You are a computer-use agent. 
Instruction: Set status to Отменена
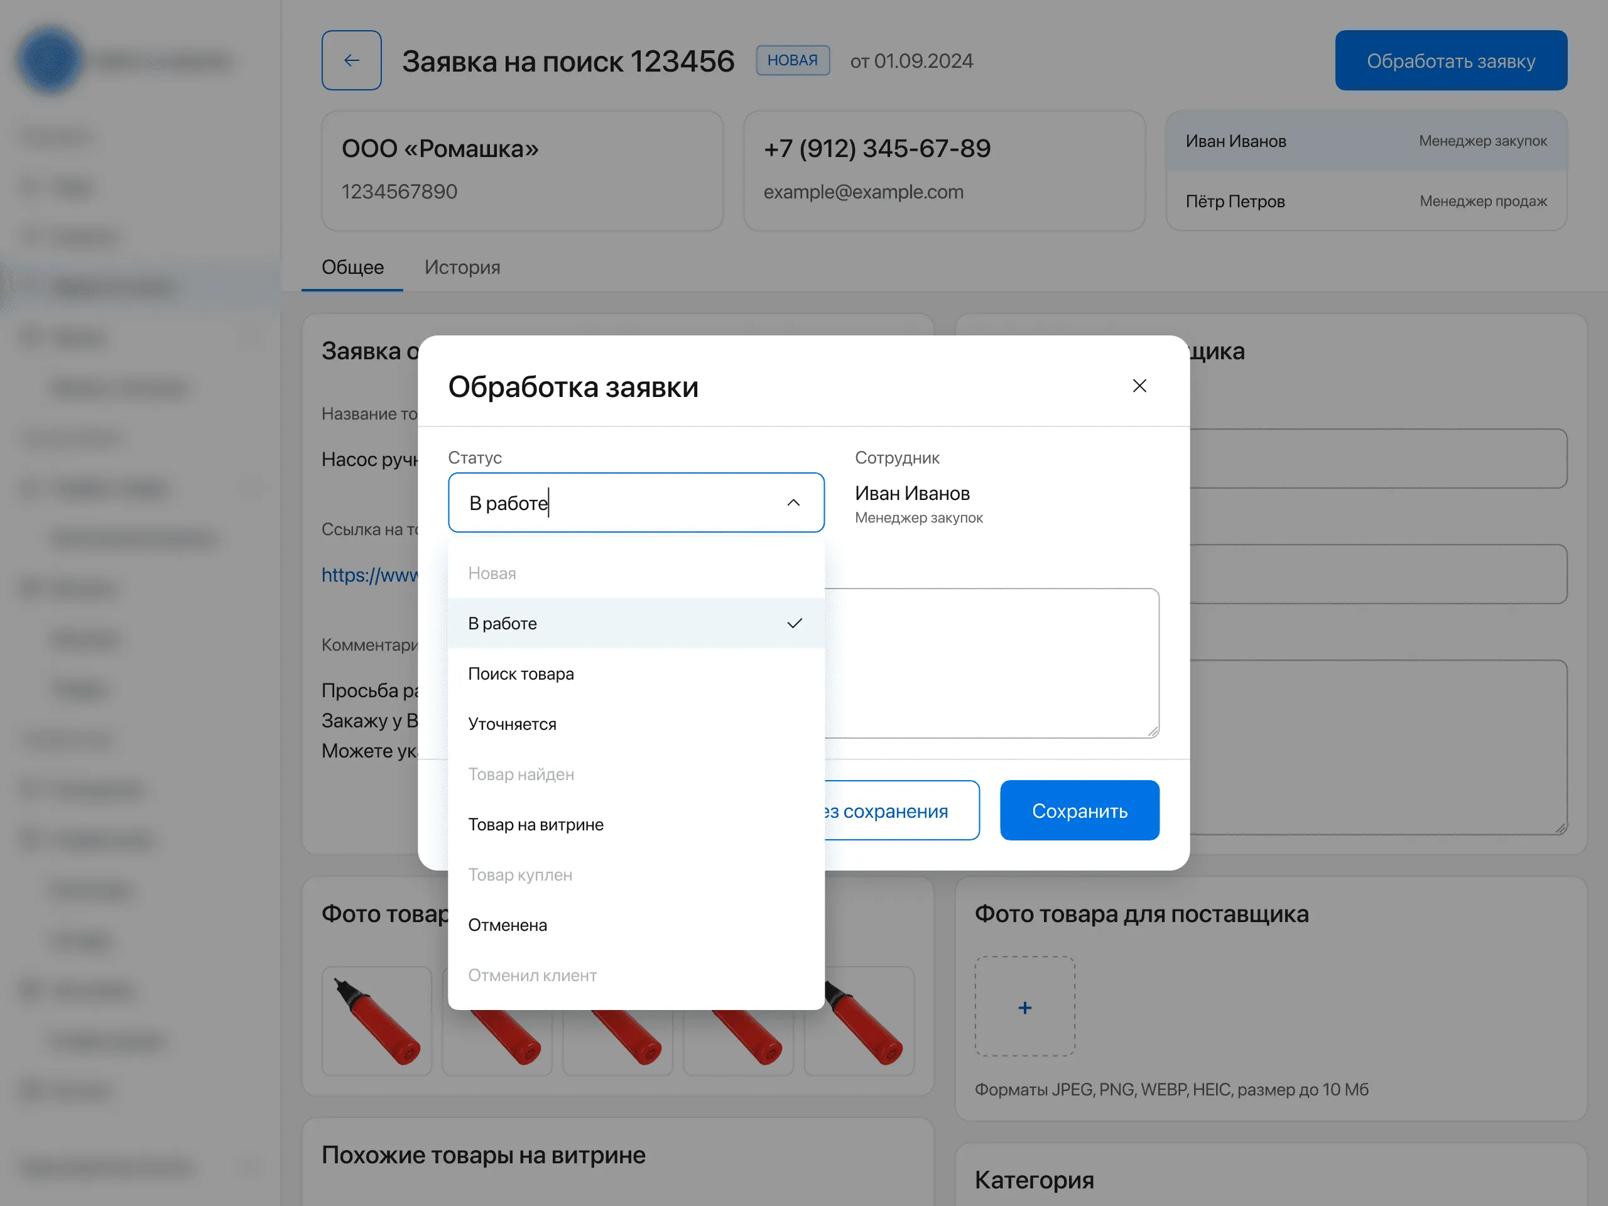[636, 925]
